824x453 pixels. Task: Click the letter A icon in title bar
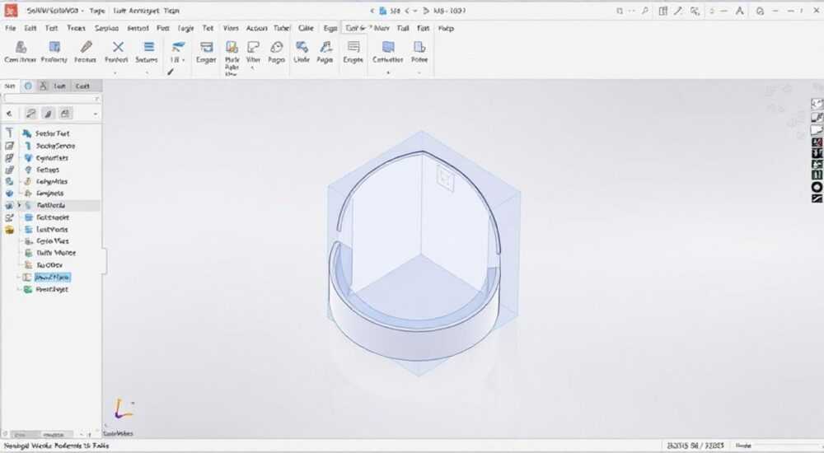(739, 11)
